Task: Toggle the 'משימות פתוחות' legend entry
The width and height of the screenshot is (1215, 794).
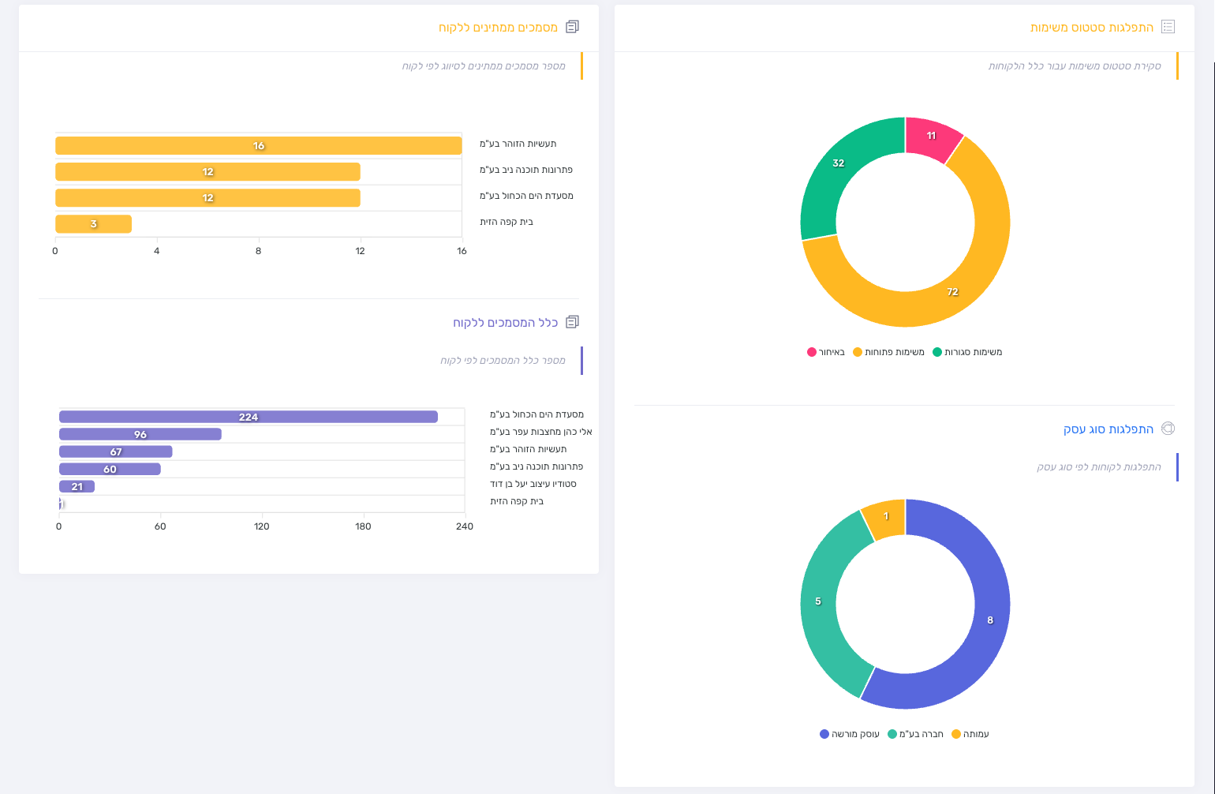Action: click(x=888, y=352)
